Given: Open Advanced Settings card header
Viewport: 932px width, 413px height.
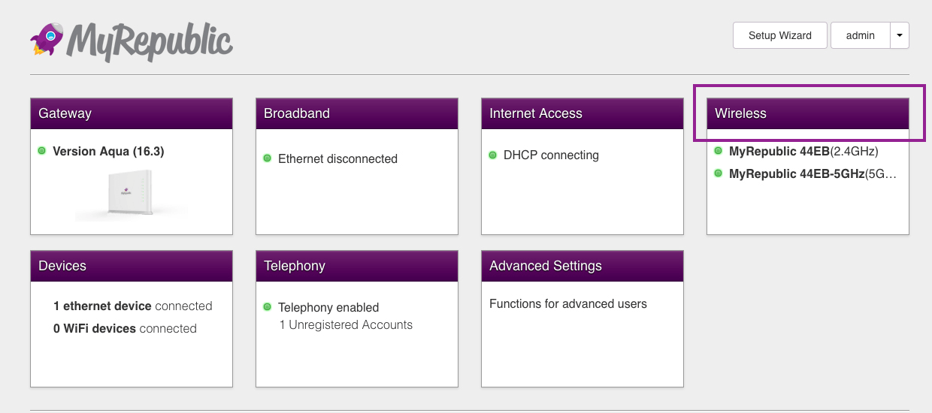Looking at the screenshot, I should (582, 266).
